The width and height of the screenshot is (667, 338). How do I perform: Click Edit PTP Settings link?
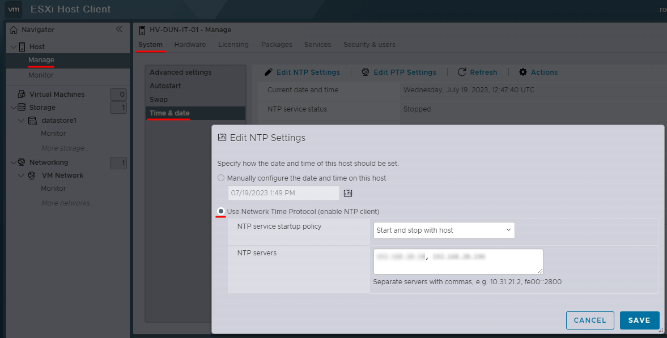pos(405,72)
